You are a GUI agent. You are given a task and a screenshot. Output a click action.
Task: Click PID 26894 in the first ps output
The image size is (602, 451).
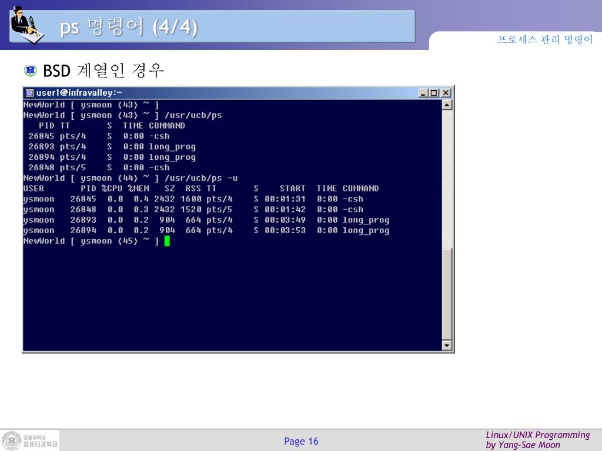[x=41, y=157]
